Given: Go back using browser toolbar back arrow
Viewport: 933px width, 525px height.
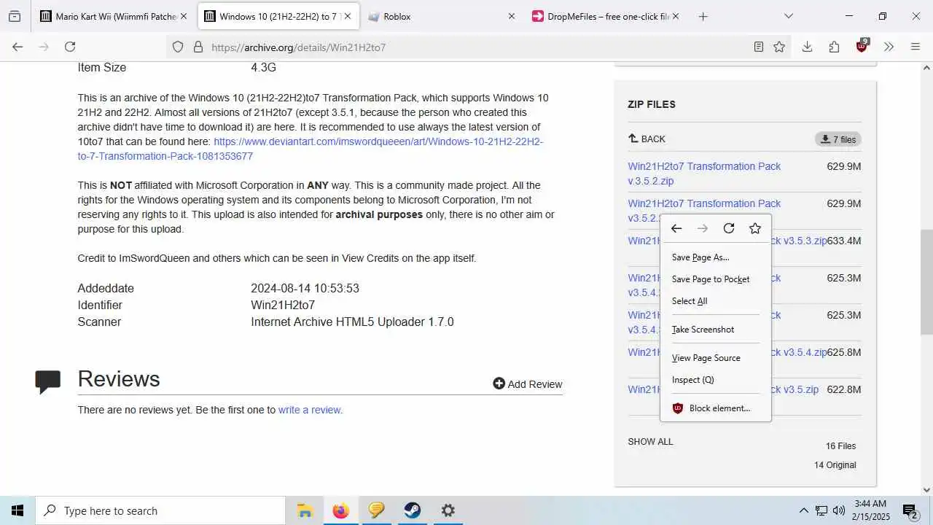Looking at the screenshot, I should click(17, 47).
